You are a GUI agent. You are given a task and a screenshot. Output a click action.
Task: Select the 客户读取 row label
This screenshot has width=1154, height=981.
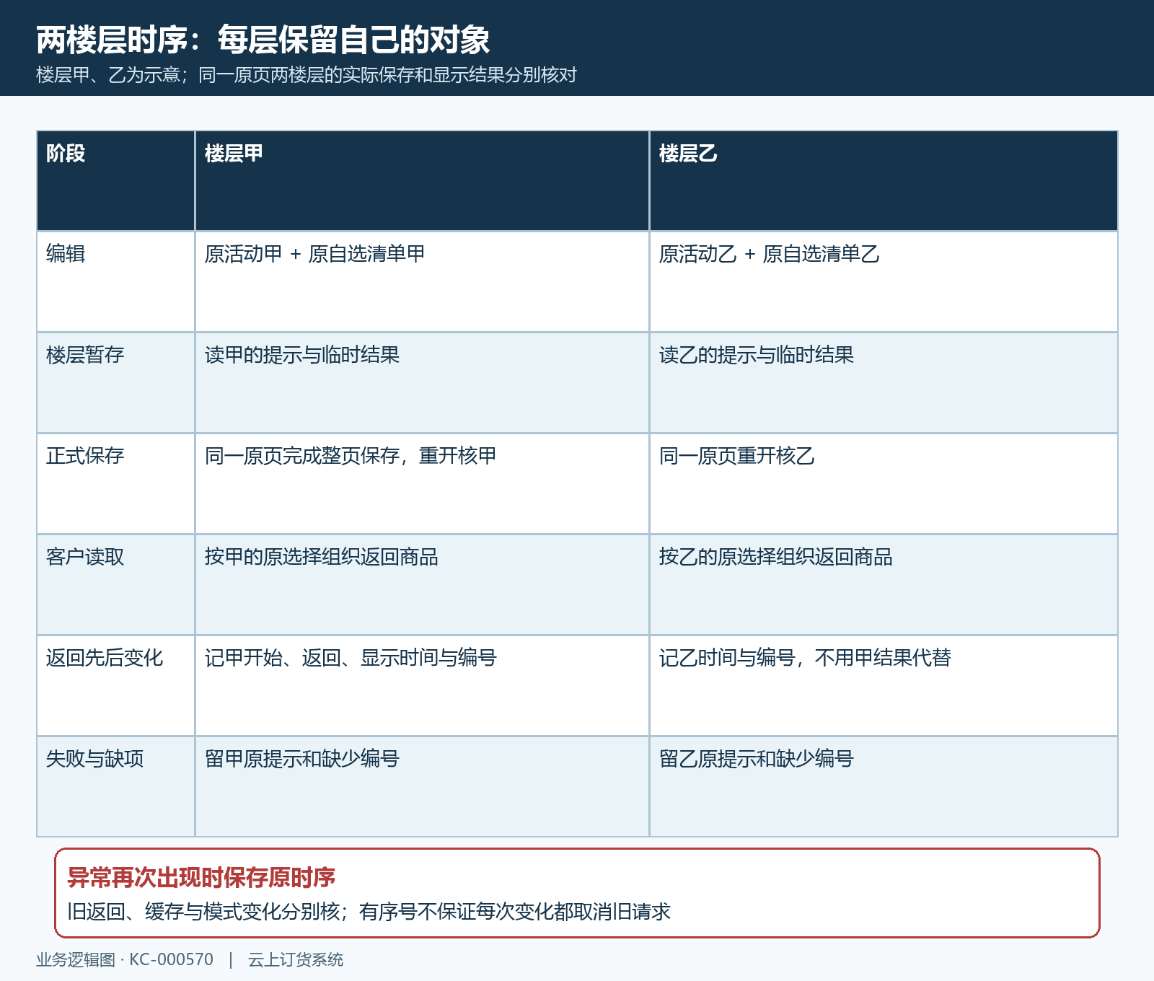click(x=116, y=585)
